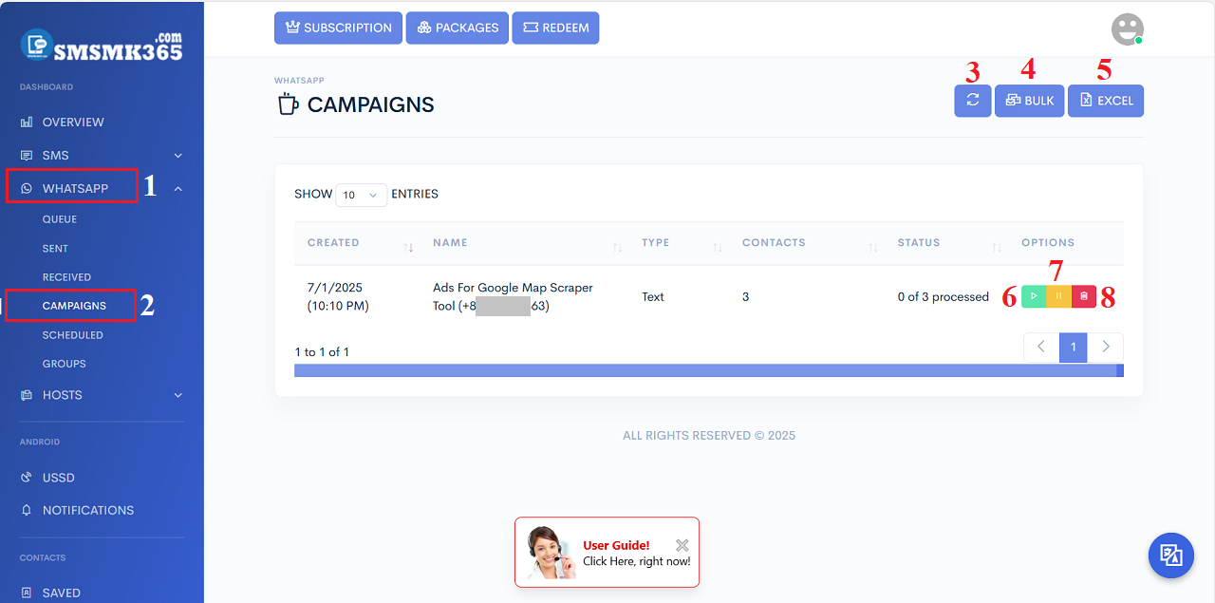This screenshot has height=603, width=1215.
Task: Open the translate floating button
Action: tap(1171, 556)
